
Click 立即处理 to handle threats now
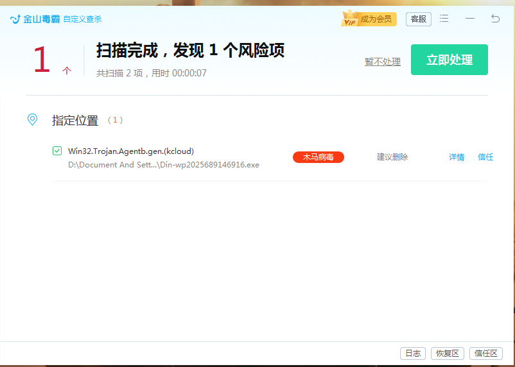tap(450, 60)
